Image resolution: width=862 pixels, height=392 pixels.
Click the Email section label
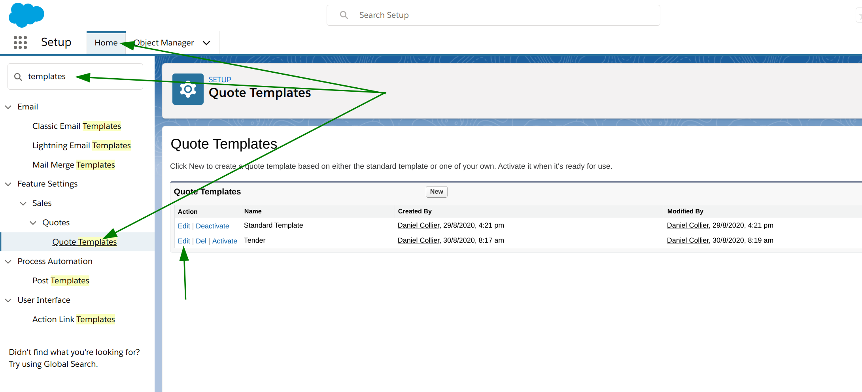pyautogui.click(x=28, y=107)
